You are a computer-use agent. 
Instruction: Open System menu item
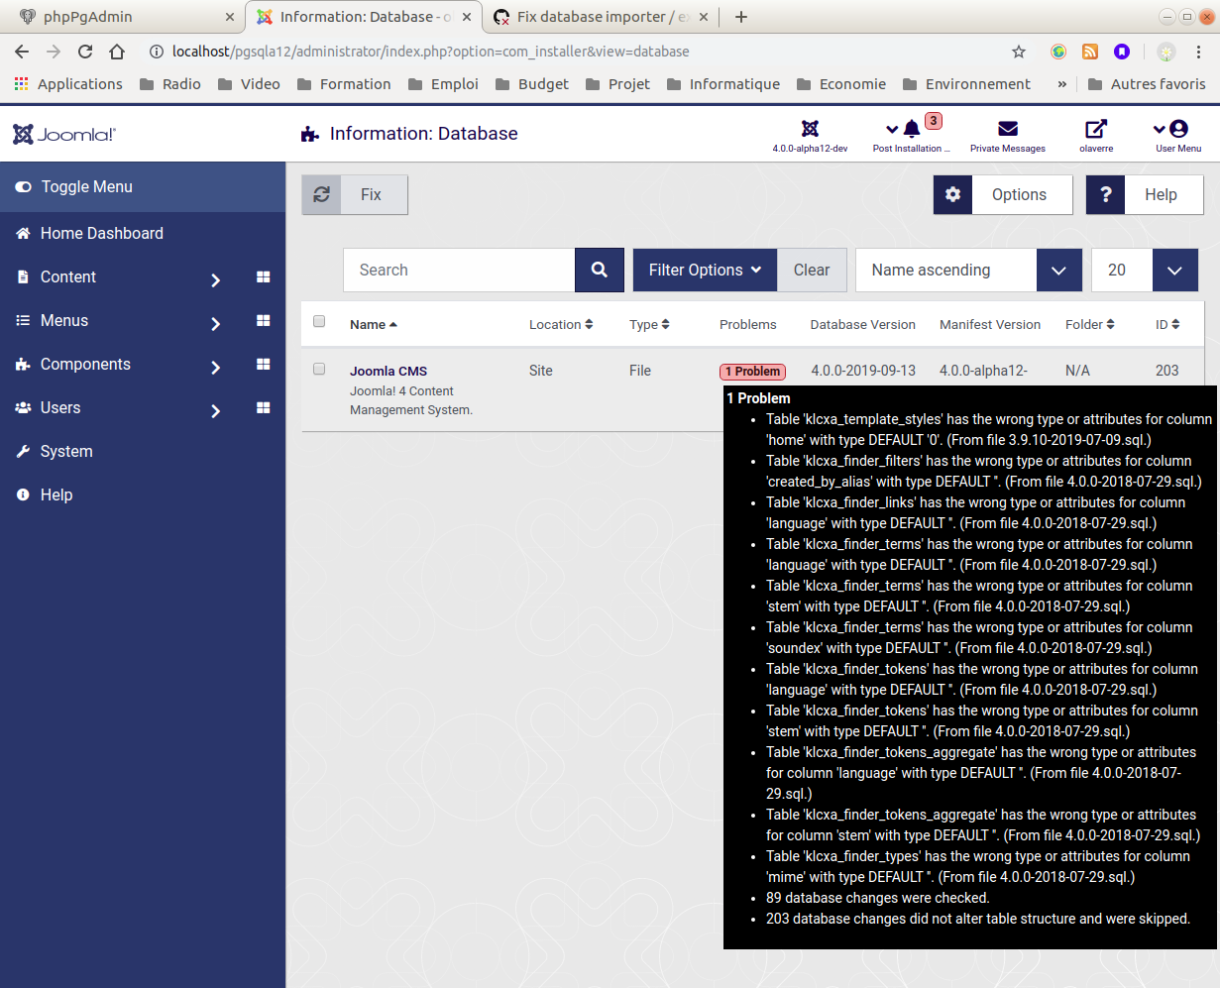click(x=66, y=452)
